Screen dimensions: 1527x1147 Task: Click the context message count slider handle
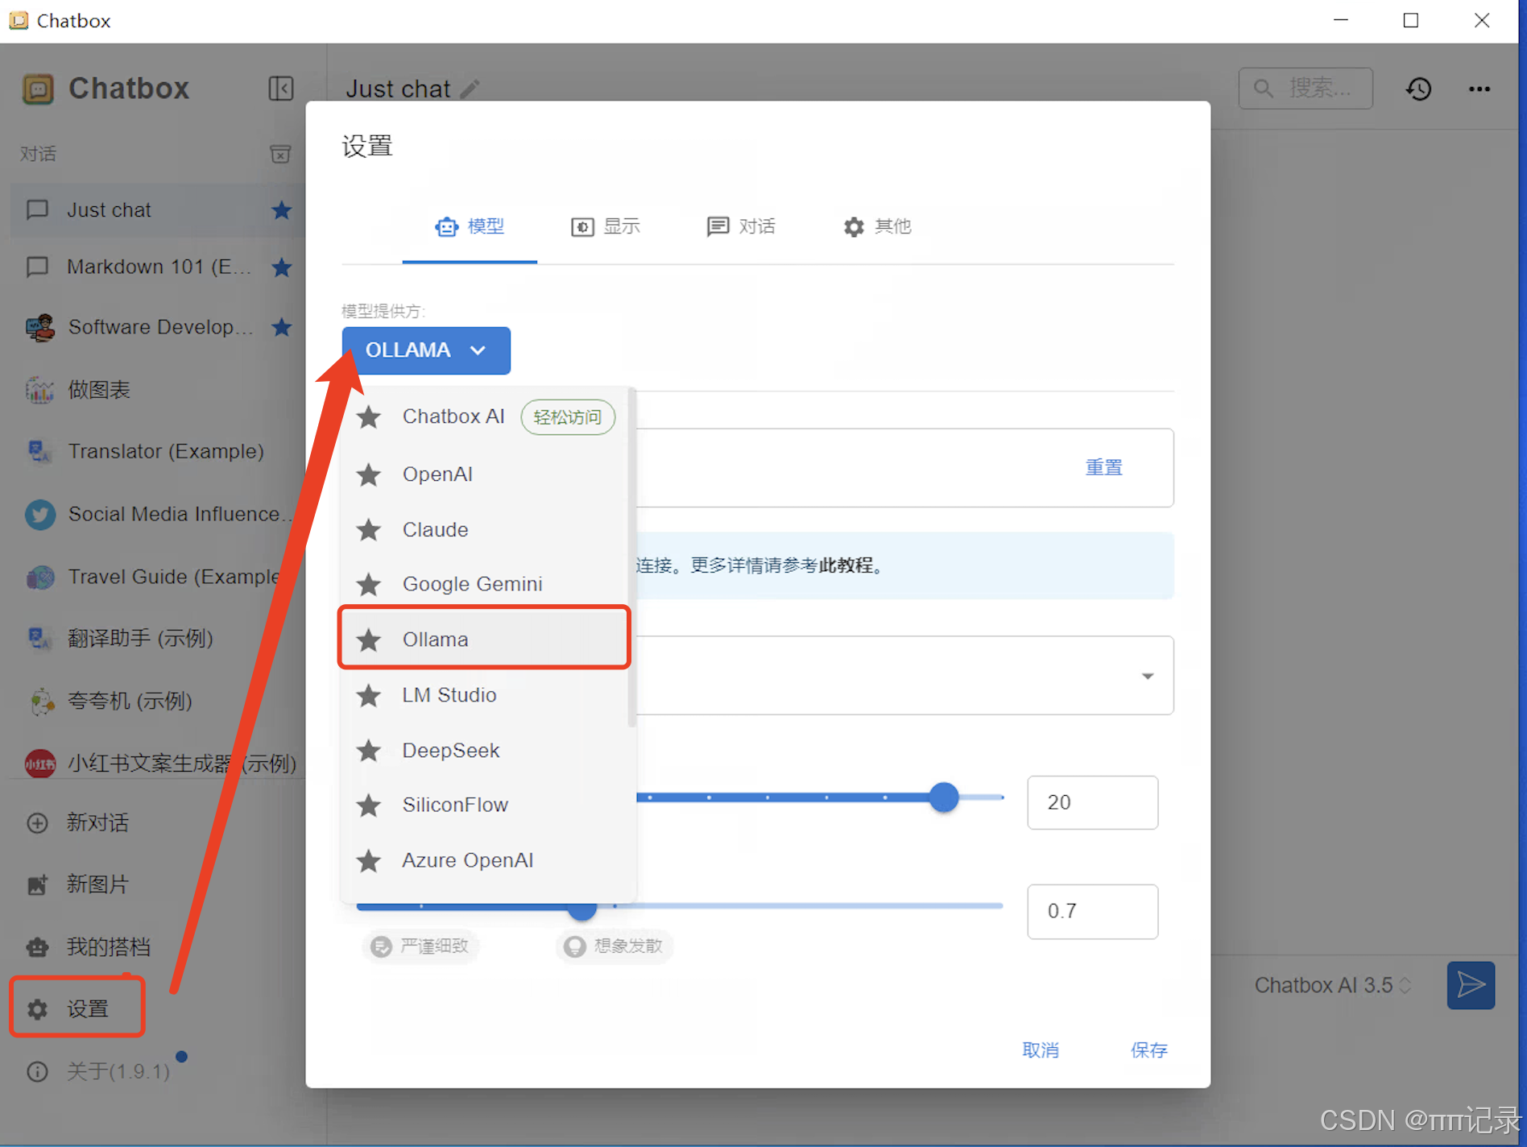click(x=944, y=797)
